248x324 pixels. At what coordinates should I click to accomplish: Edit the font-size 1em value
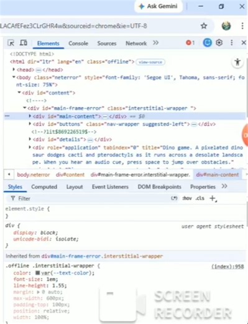tap(52, 279)
